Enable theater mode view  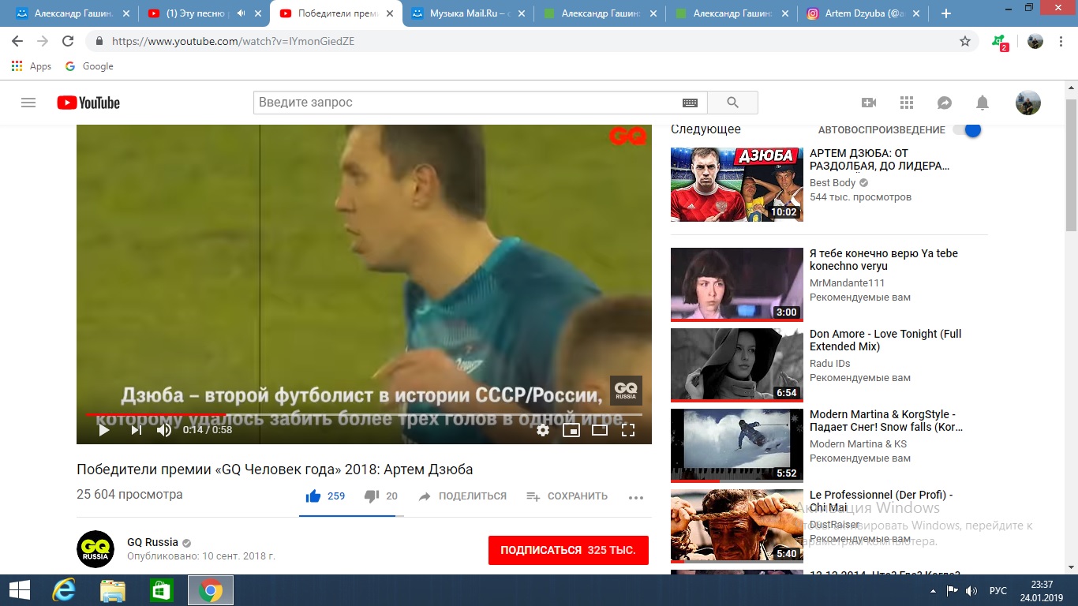click(x=600, y=430)
